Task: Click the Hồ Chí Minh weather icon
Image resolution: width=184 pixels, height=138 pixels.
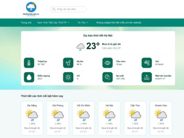Action: click(x=83, y=115)
